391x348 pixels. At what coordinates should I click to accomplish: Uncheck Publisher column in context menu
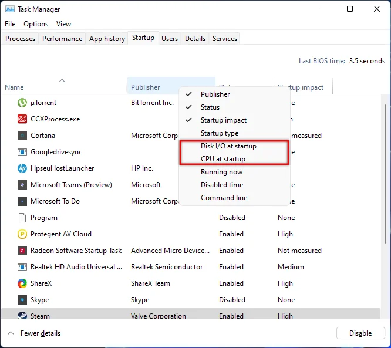(234, 94)
